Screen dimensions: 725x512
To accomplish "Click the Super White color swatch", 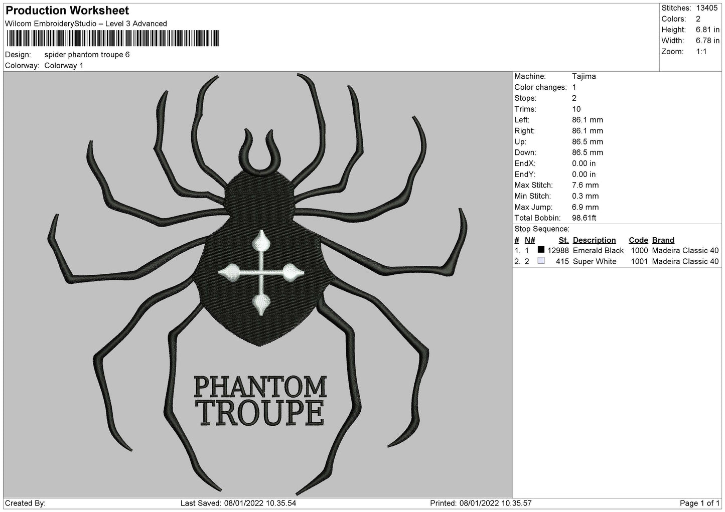I will [x=541, y=261].
